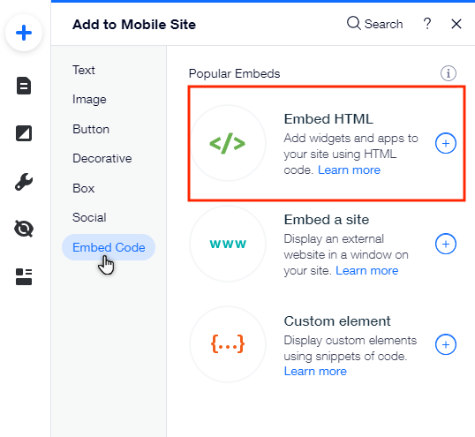
Task: Select the Box category
Action: 84,188
